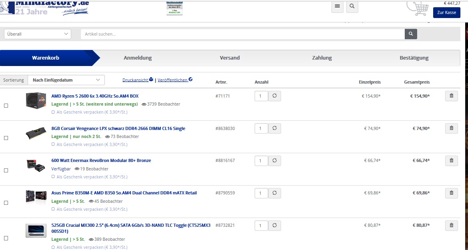Open Enermax power supply thumbnail
This screenshot has width=468, height=250.
coord(36,166)
